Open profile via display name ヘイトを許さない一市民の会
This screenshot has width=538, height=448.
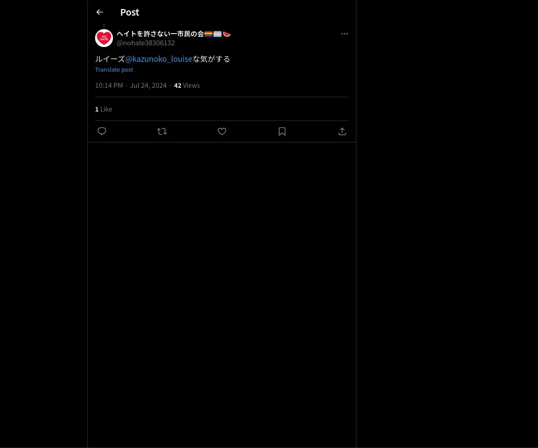point(160,34)
